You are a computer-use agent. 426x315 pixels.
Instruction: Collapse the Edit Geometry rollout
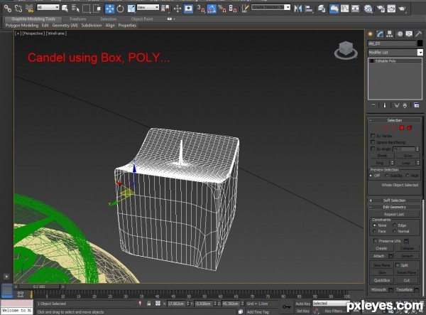(x=395, y=207)
